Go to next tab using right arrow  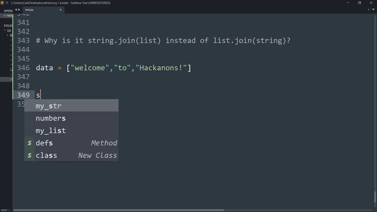pos(19,10)
